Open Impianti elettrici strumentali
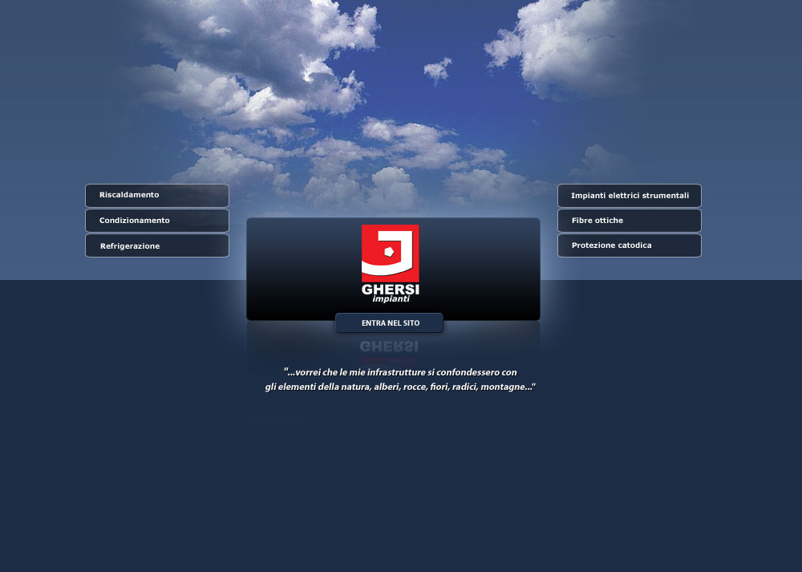Screen dimensions: 802x572 tap(629, 196)
